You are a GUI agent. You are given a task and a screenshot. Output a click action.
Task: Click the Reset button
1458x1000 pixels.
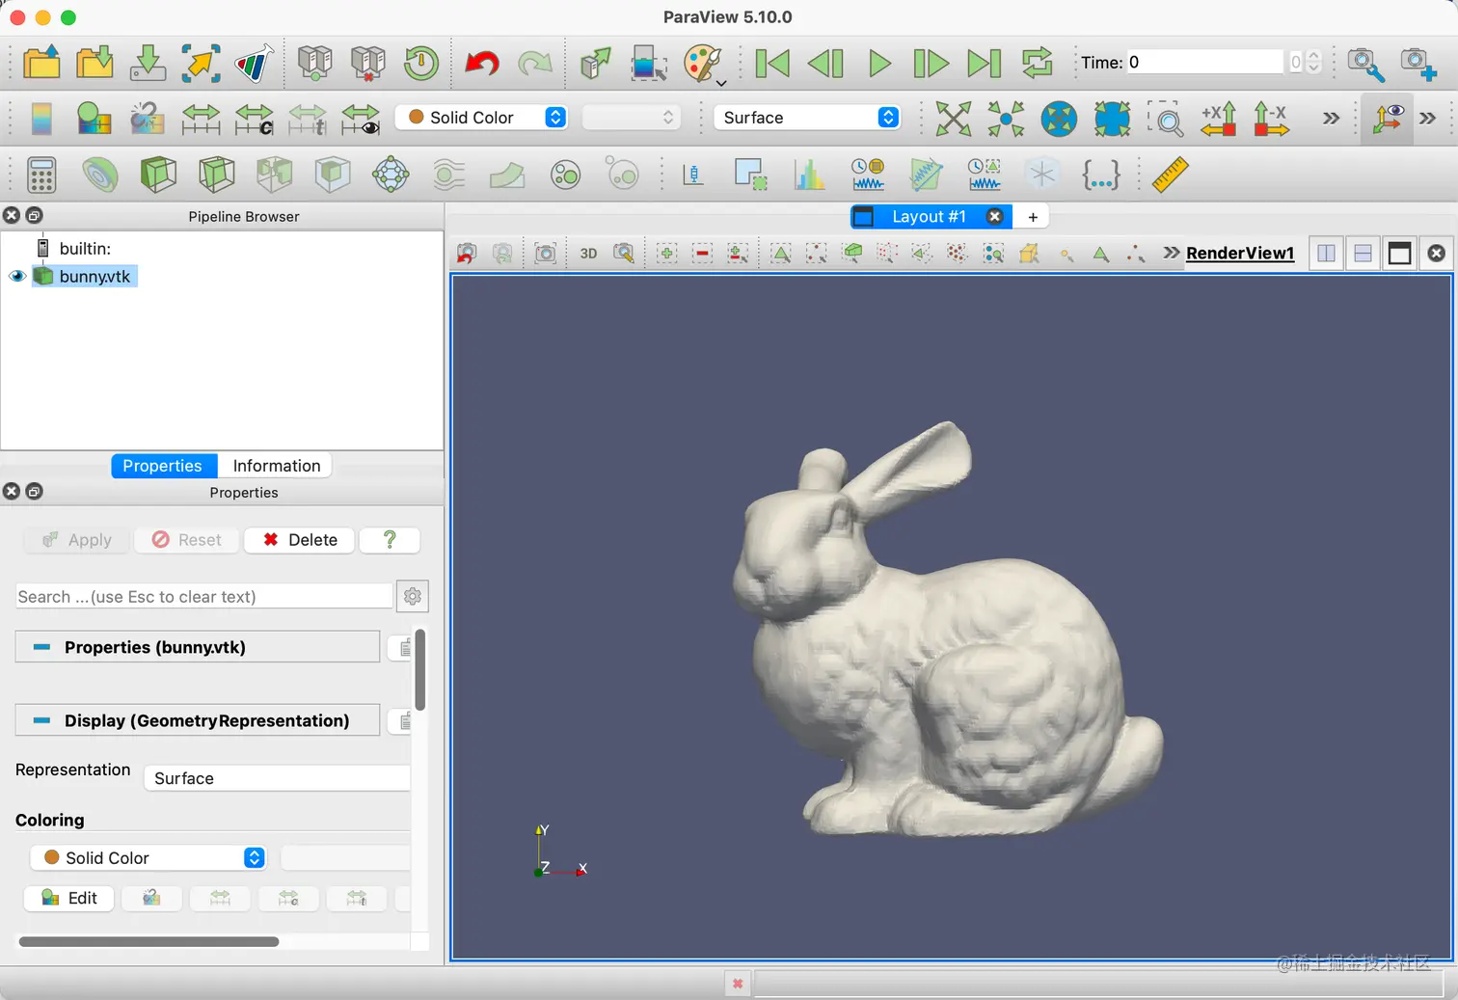tap(186, 540)
